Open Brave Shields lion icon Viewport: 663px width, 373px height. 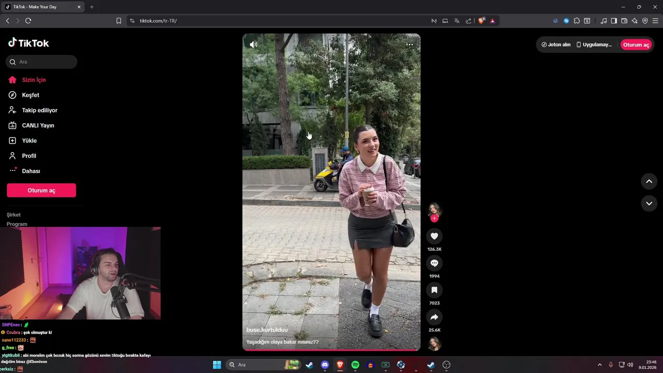(x=481, y=21)
